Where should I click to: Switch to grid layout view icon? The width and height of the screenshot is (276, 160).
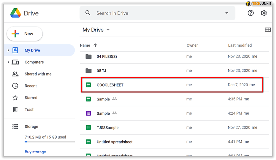click(268, 30)
